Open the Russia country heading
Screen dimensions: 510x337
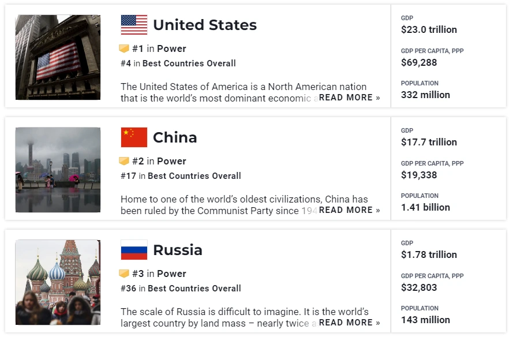click(x=178, y=250)
